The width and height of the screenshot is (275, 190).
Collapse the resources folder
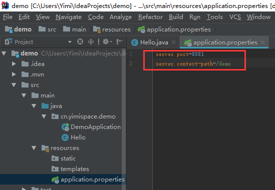[x=34, y=148]
